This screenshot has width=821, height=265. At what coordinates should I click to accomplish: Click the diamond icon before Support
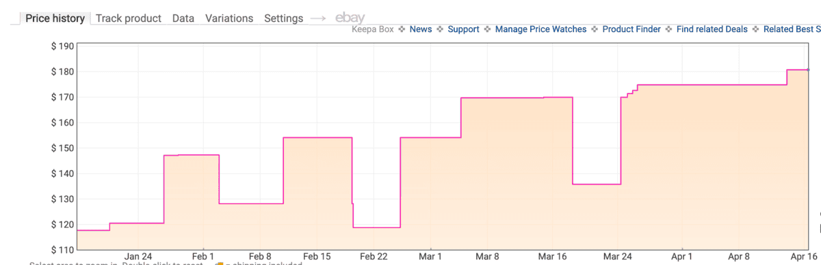tap(440, 29)
